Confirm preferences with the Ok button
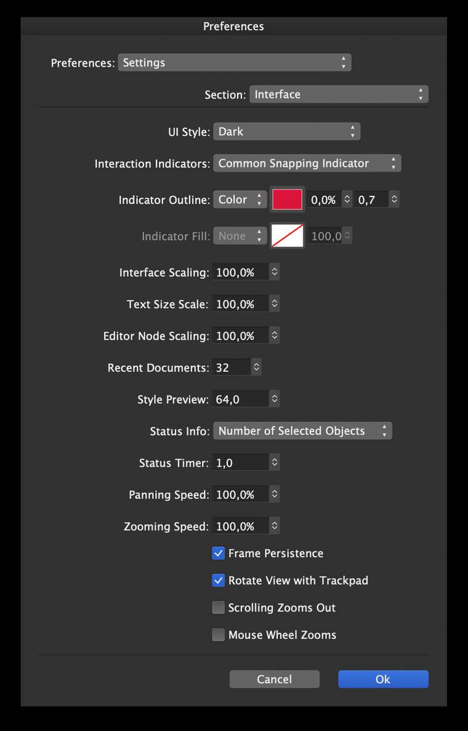Screen dimensions: 468x731 tap(383, 679)
